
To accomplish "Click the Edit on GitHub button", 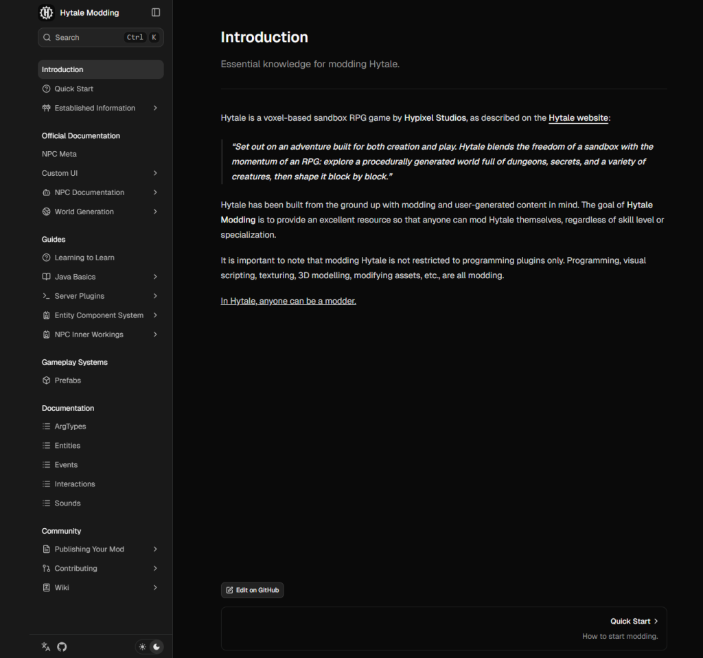I will click(x=252, y=590).
